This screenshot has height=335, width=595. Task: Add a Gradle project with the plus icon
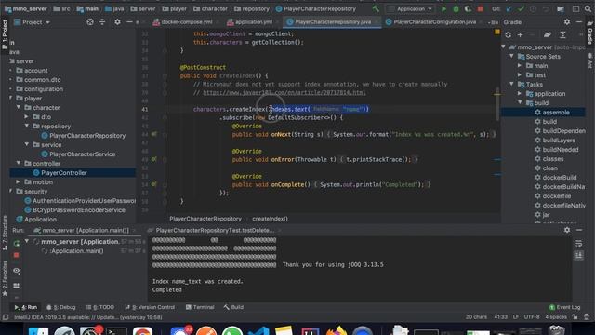520,35
